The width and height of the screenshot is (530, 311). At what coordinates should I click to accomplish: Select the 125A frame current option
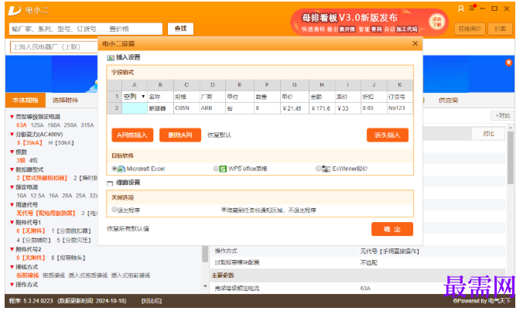(37, 125)
